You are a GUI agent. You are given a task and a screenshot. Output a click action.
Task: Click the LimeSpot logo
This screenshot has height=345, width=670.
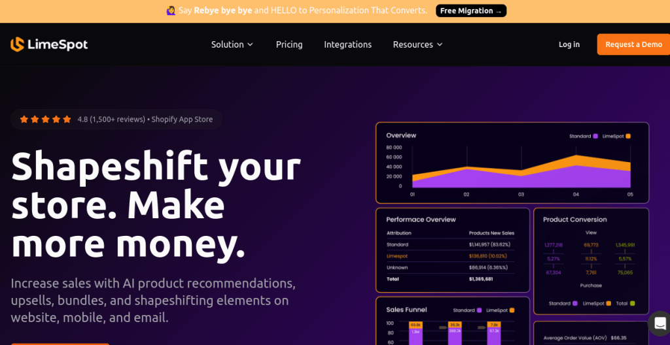click(49, 44)
